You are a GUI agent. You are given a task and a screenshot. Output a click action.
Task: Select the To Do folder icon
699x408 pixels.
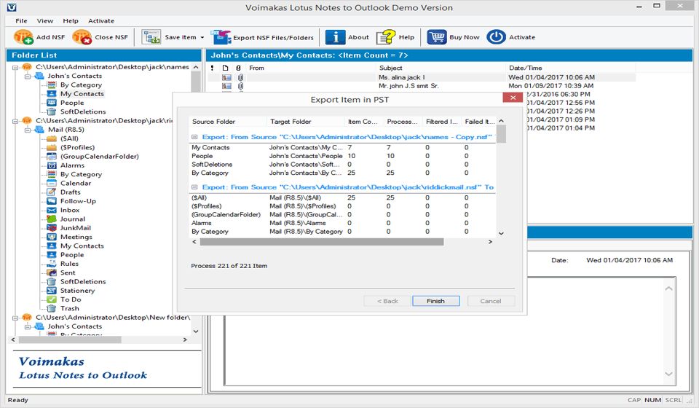52,299
